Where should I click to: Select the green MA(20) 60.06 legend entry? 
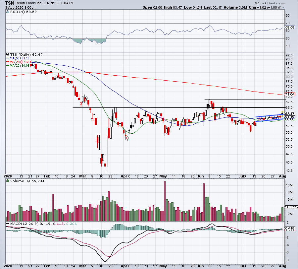click(18, 65)
